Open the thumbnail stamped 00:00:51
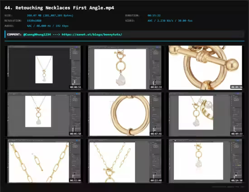 tap(44, 67)
